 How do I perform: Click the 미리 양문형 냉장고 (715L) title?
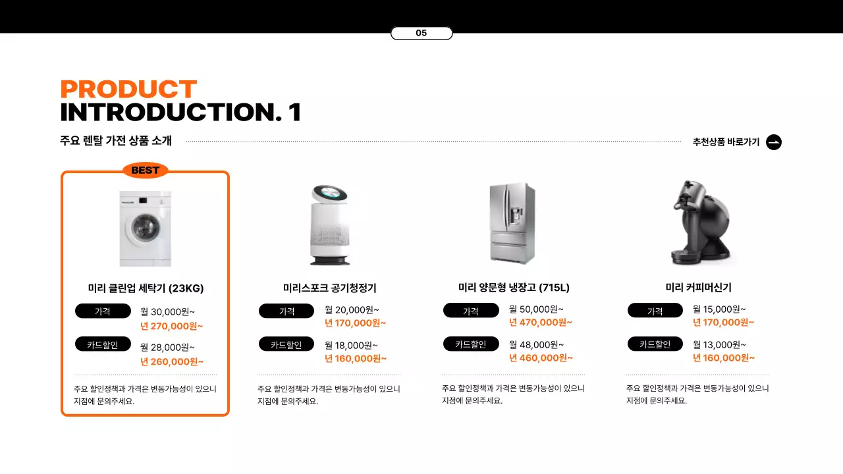tap(514, 288)
